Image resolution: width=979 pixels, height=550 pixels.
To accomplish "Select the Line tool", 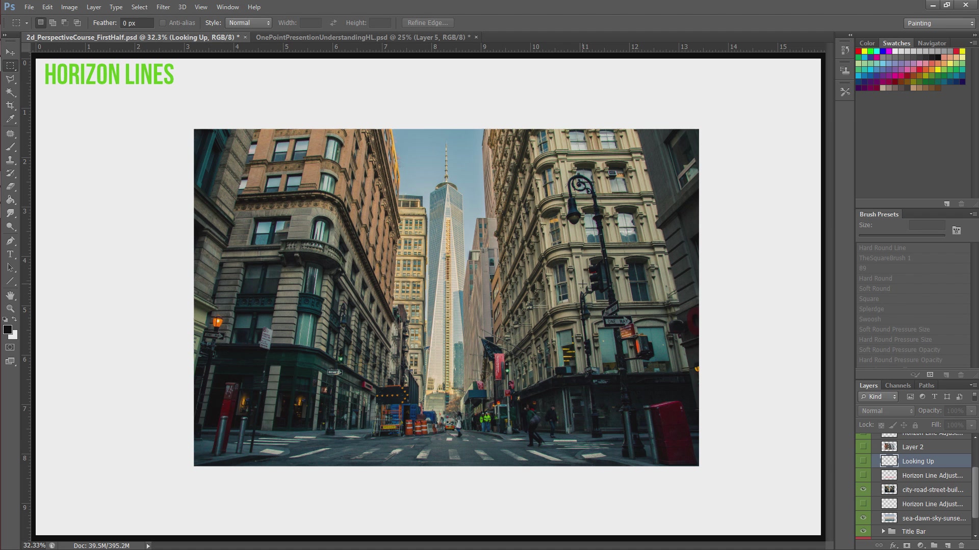I will (10, 281).
